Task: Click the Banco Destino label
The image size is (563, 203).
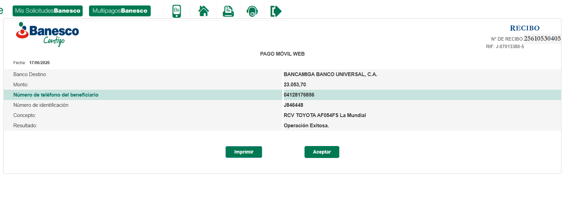Action: pyautogui.click(x=30, y=74)
